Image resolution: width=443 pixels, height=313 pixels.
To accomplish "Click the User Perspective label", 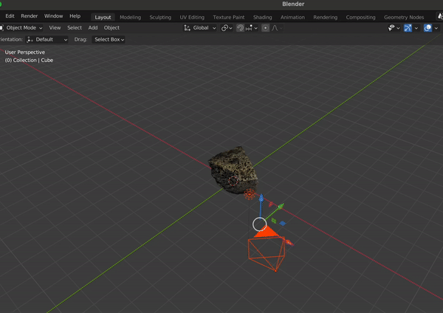I will pyautogui.click(x=25, y=52).
